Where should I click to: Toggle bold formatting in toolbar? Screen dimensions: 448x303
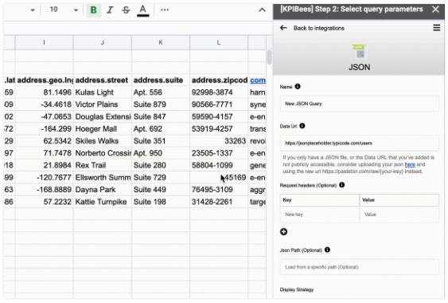tap(93, 10)
